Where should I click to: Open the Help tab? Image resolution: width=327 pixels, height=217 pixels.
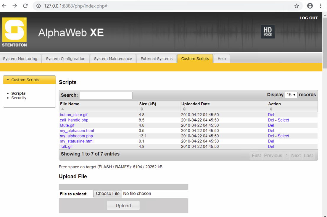tap(222, 59)
